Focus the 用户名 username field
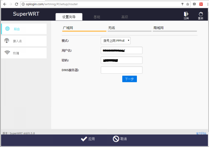Viewport: 209px width, 147px height. 122,50
